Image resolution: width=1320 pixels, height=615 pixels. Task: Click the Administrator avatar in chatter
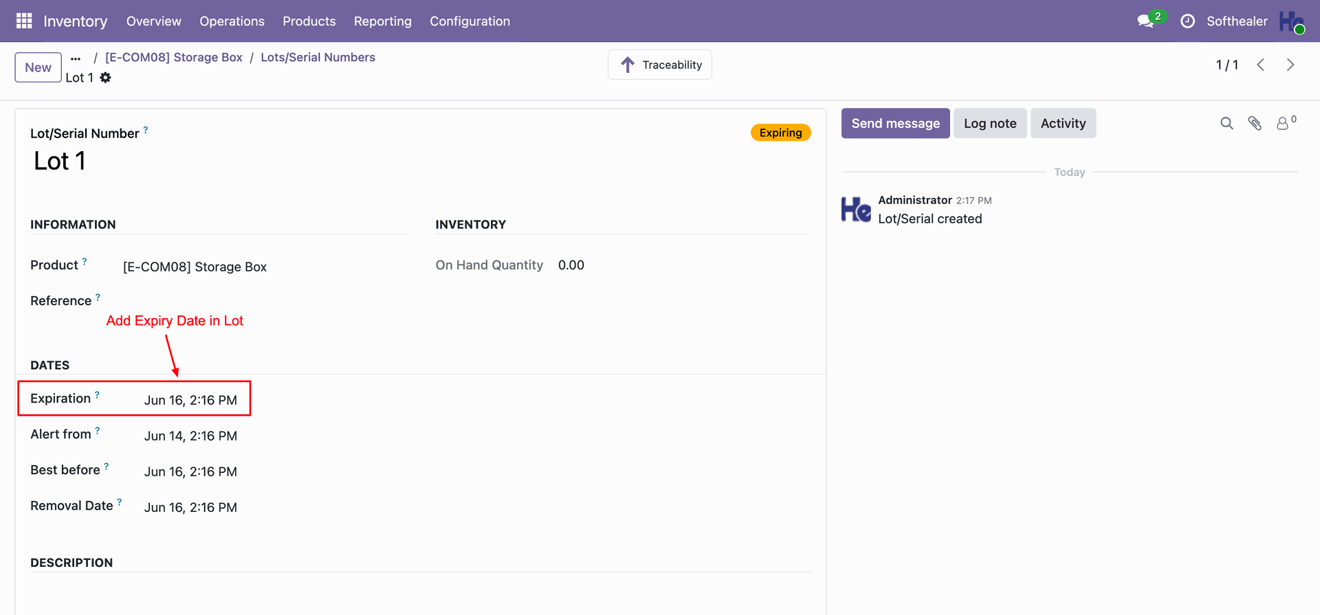856,209
